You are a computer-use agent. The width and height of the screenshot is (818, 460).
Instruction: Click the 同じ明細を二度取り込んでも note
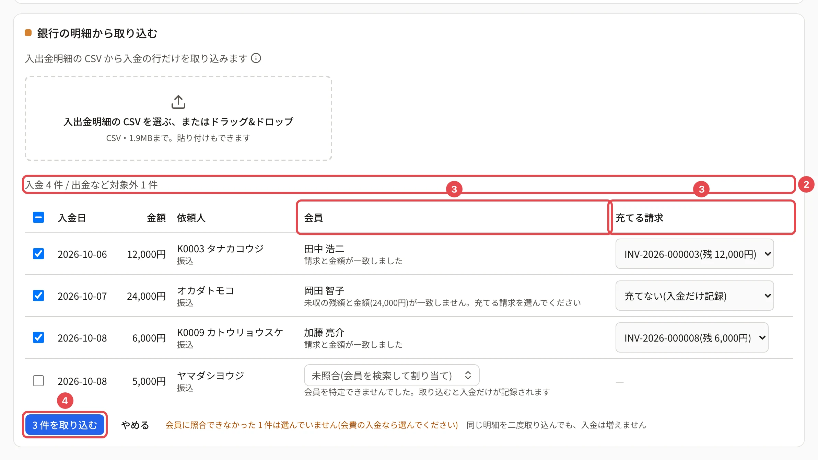coord(557,425)
